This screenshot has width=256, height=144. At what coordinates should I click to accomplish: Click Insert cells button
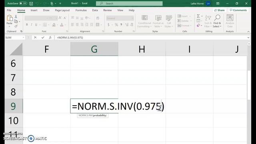184,16
